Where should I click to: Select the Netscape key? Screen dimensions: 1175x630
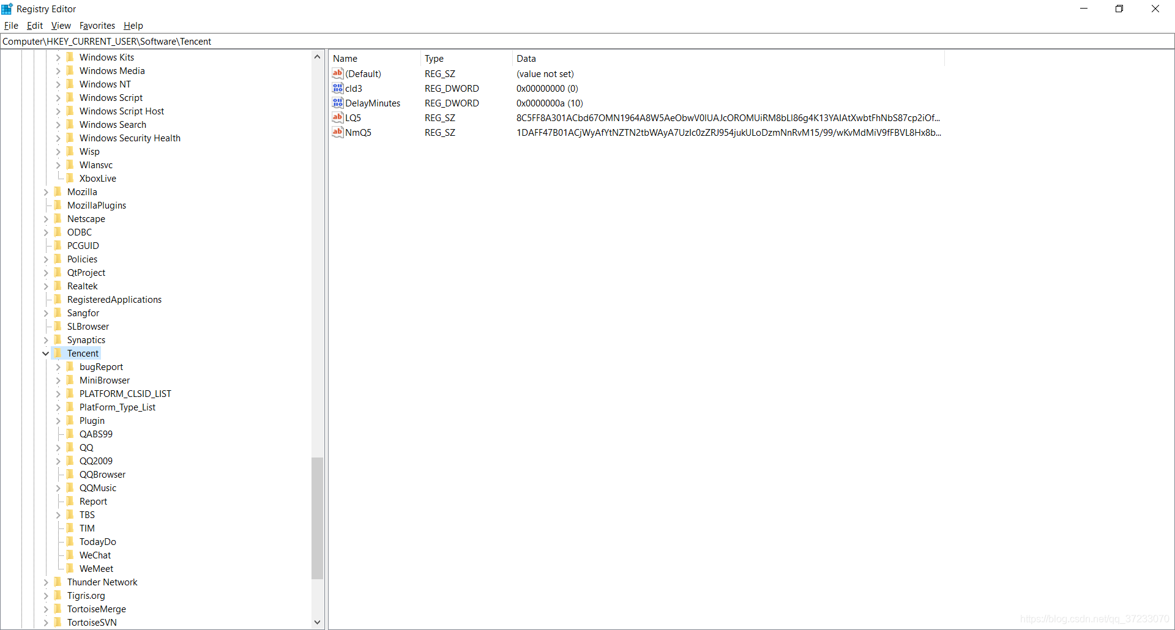click(86, 219)
